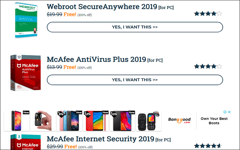
Task: Click the McAfee AntiVirus Plus star rating
Action: pos(208,66)
